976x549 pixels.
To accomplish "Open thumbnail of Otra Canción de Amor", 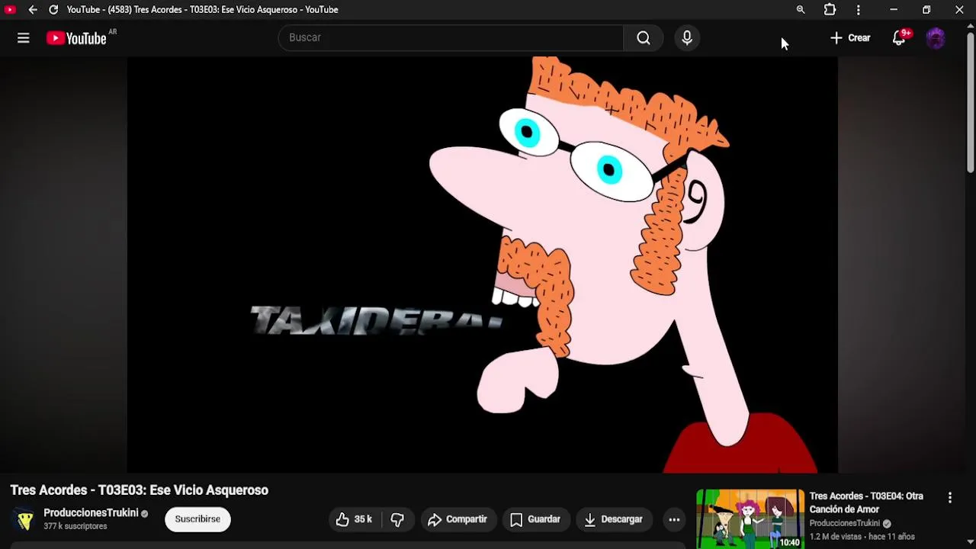I will 750,518.
